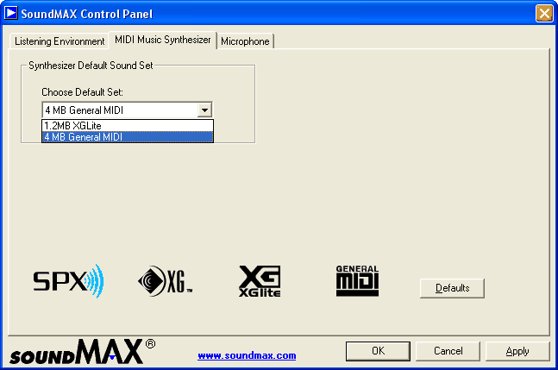Viewport: 558px width, 370px height.
Task: Collapse the Default Set dropdown arrow
Action: point(204,110)
